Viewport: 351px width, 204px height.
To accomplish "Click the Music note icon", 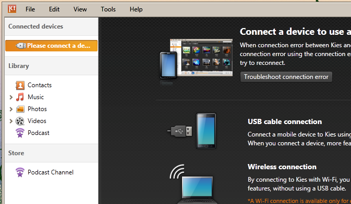I will tap(20, 97).
